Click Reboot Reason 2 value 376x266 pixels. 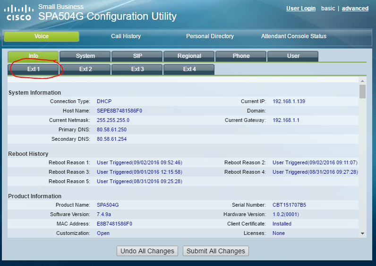tap(315, 163)
